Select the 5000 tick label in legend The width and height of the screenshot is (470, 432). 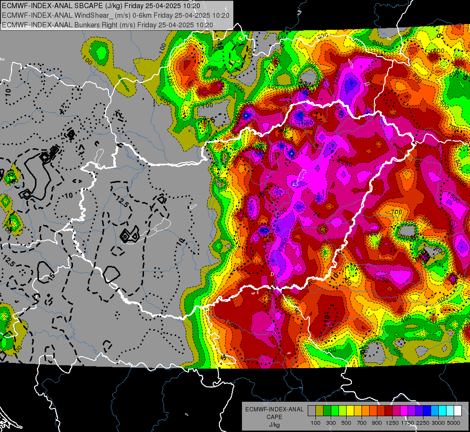(454, 423)
